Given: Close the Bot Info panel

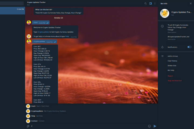Looking at the screenshot, I should [191, 3].
